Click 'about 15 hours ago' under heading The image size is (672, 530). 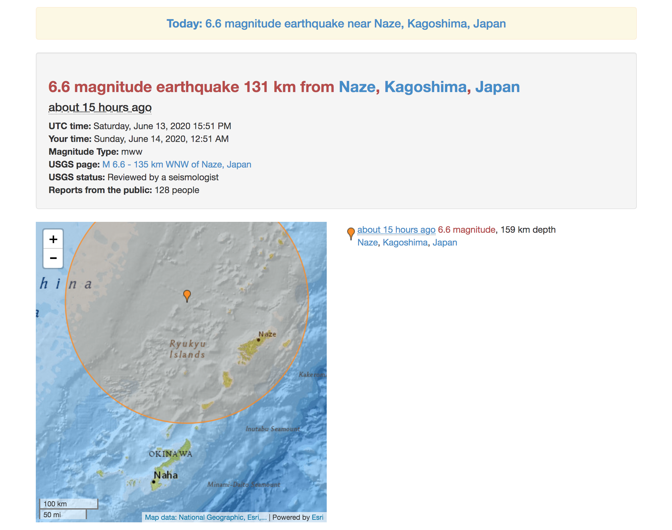coord(100,107)
